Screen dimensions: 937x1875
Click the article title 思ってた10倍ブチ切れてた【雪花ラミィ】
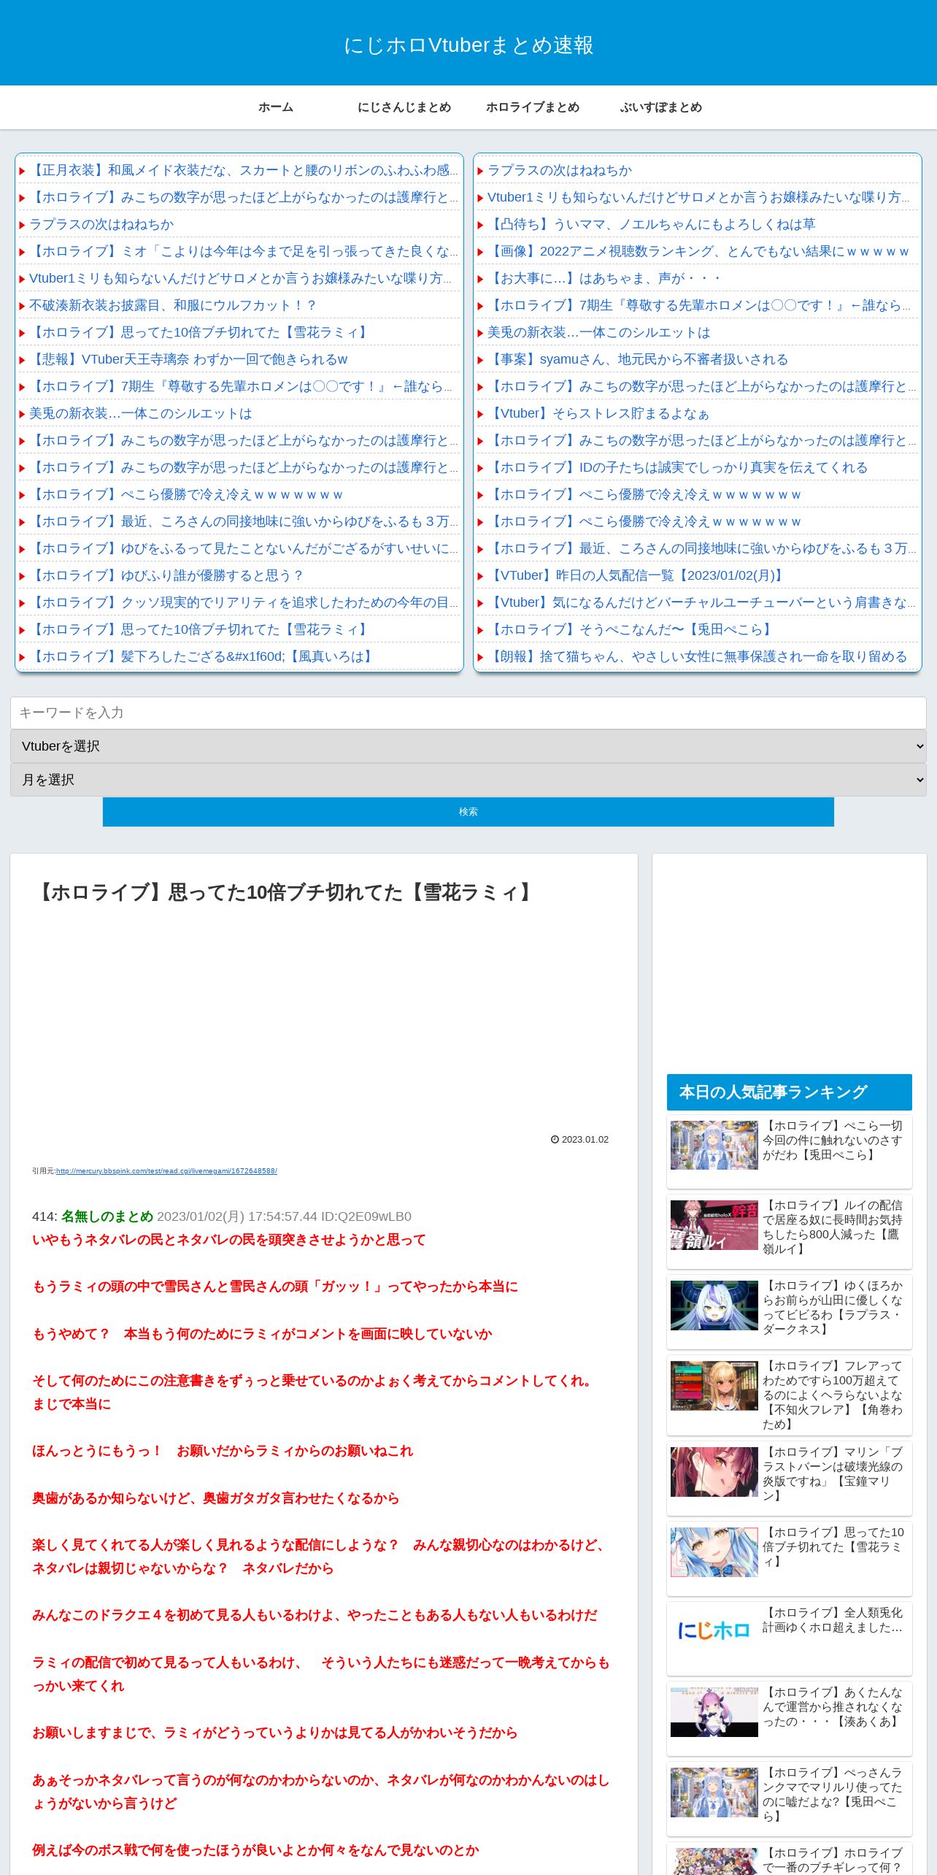[x=285, y=892]
